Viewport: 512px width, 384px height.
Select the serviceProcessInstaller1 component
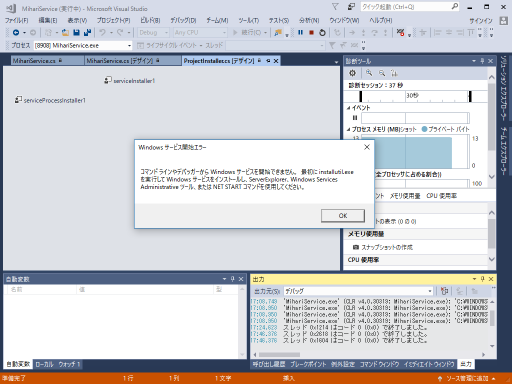(x=50, y=100)
